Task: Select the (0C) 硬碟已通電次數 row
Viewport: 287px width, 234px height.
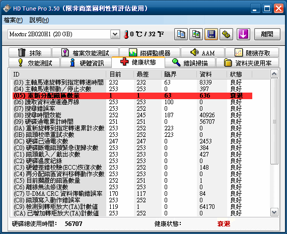Action: 132,141
